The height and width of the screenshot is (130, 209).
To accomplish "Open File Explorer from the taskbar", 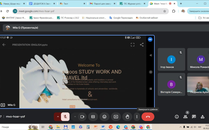I will [58, 127].
